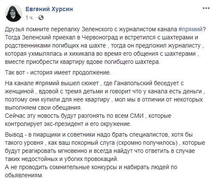Click the line beginning 'выполняем свои обещания.'
The height and width of the screenshot is (179, 213).
[x=44, y=107]
